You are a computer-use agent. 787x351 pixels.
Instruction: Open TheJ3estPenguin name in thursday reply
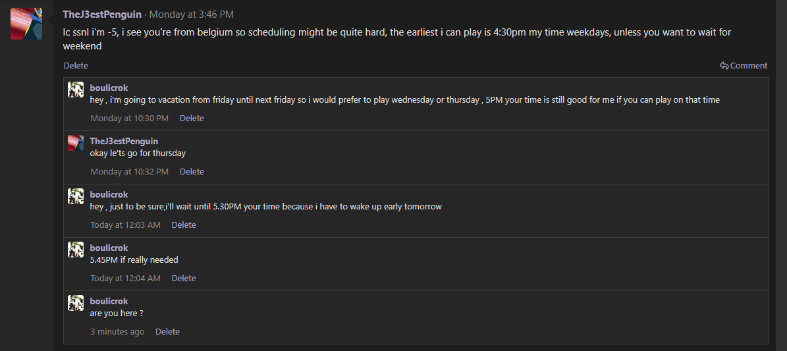tap(124, 141)
